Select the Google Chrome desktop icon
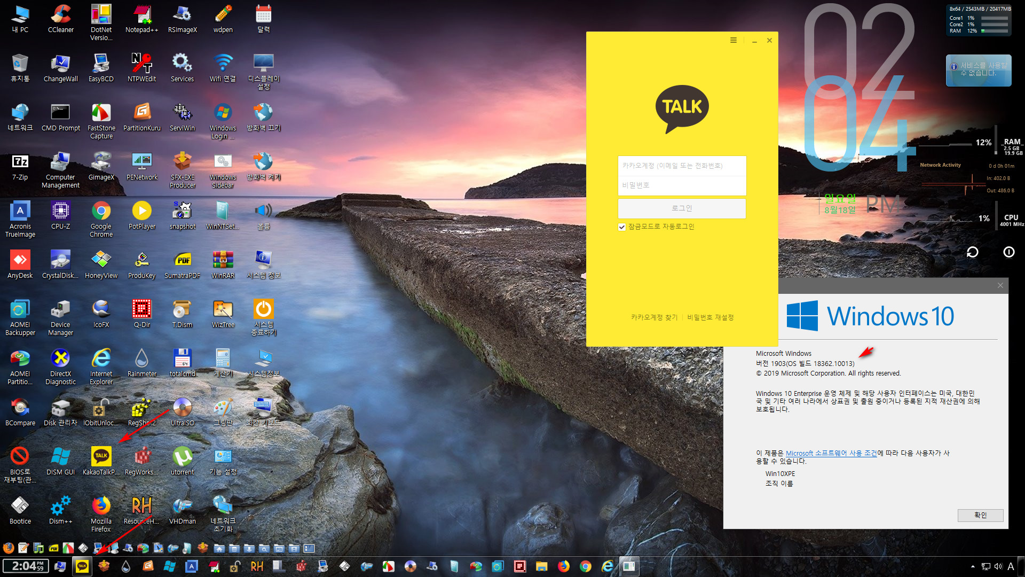 click(101, 219)
